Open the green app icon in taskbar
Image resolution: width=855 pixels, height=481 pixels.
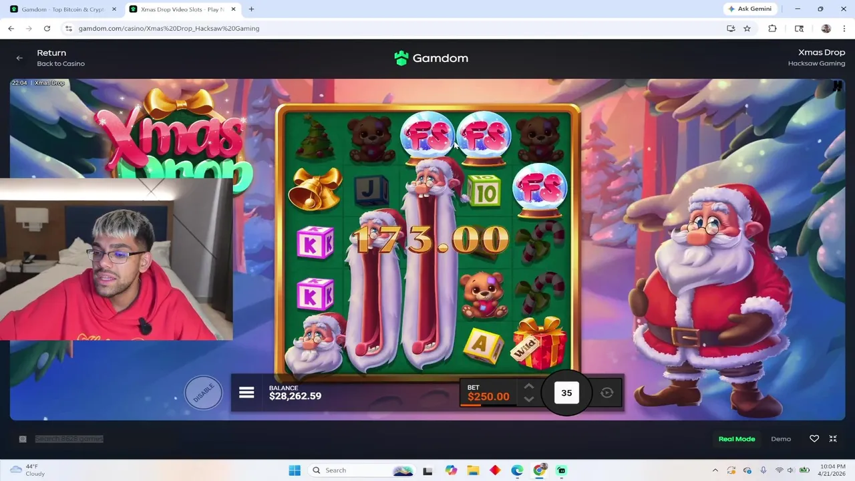tap(562, 470)
